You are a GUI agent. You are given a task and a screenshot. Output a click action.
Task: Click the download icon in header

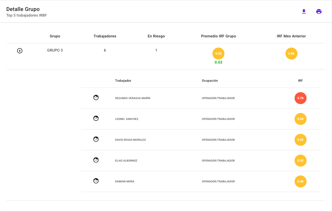[x=304, y=11]
